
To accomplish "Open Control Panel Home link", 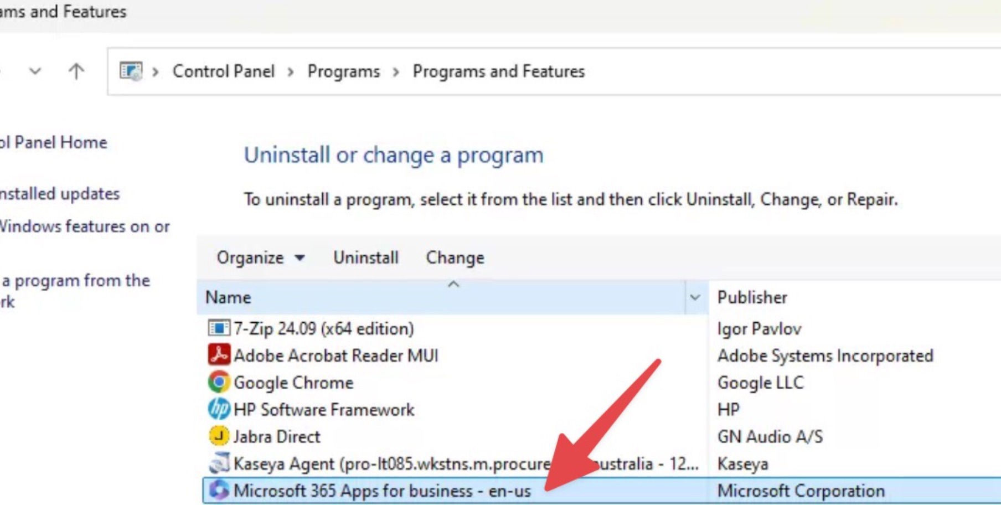I will point(53,142).
